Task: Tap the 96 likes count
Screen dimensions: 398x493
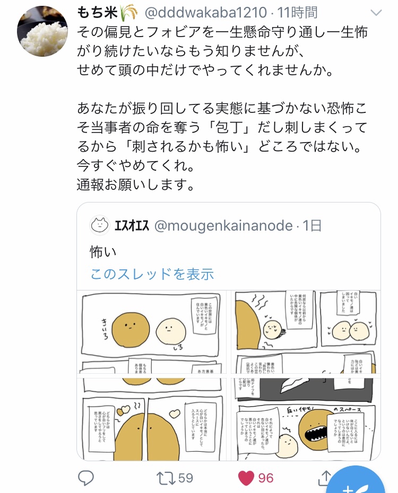Action: 266,478
